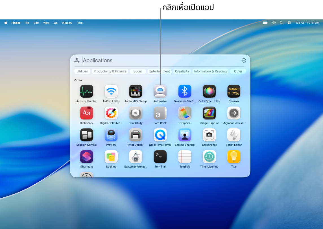
Task: Launch QuickTime Player
Action: click(160, 135)
